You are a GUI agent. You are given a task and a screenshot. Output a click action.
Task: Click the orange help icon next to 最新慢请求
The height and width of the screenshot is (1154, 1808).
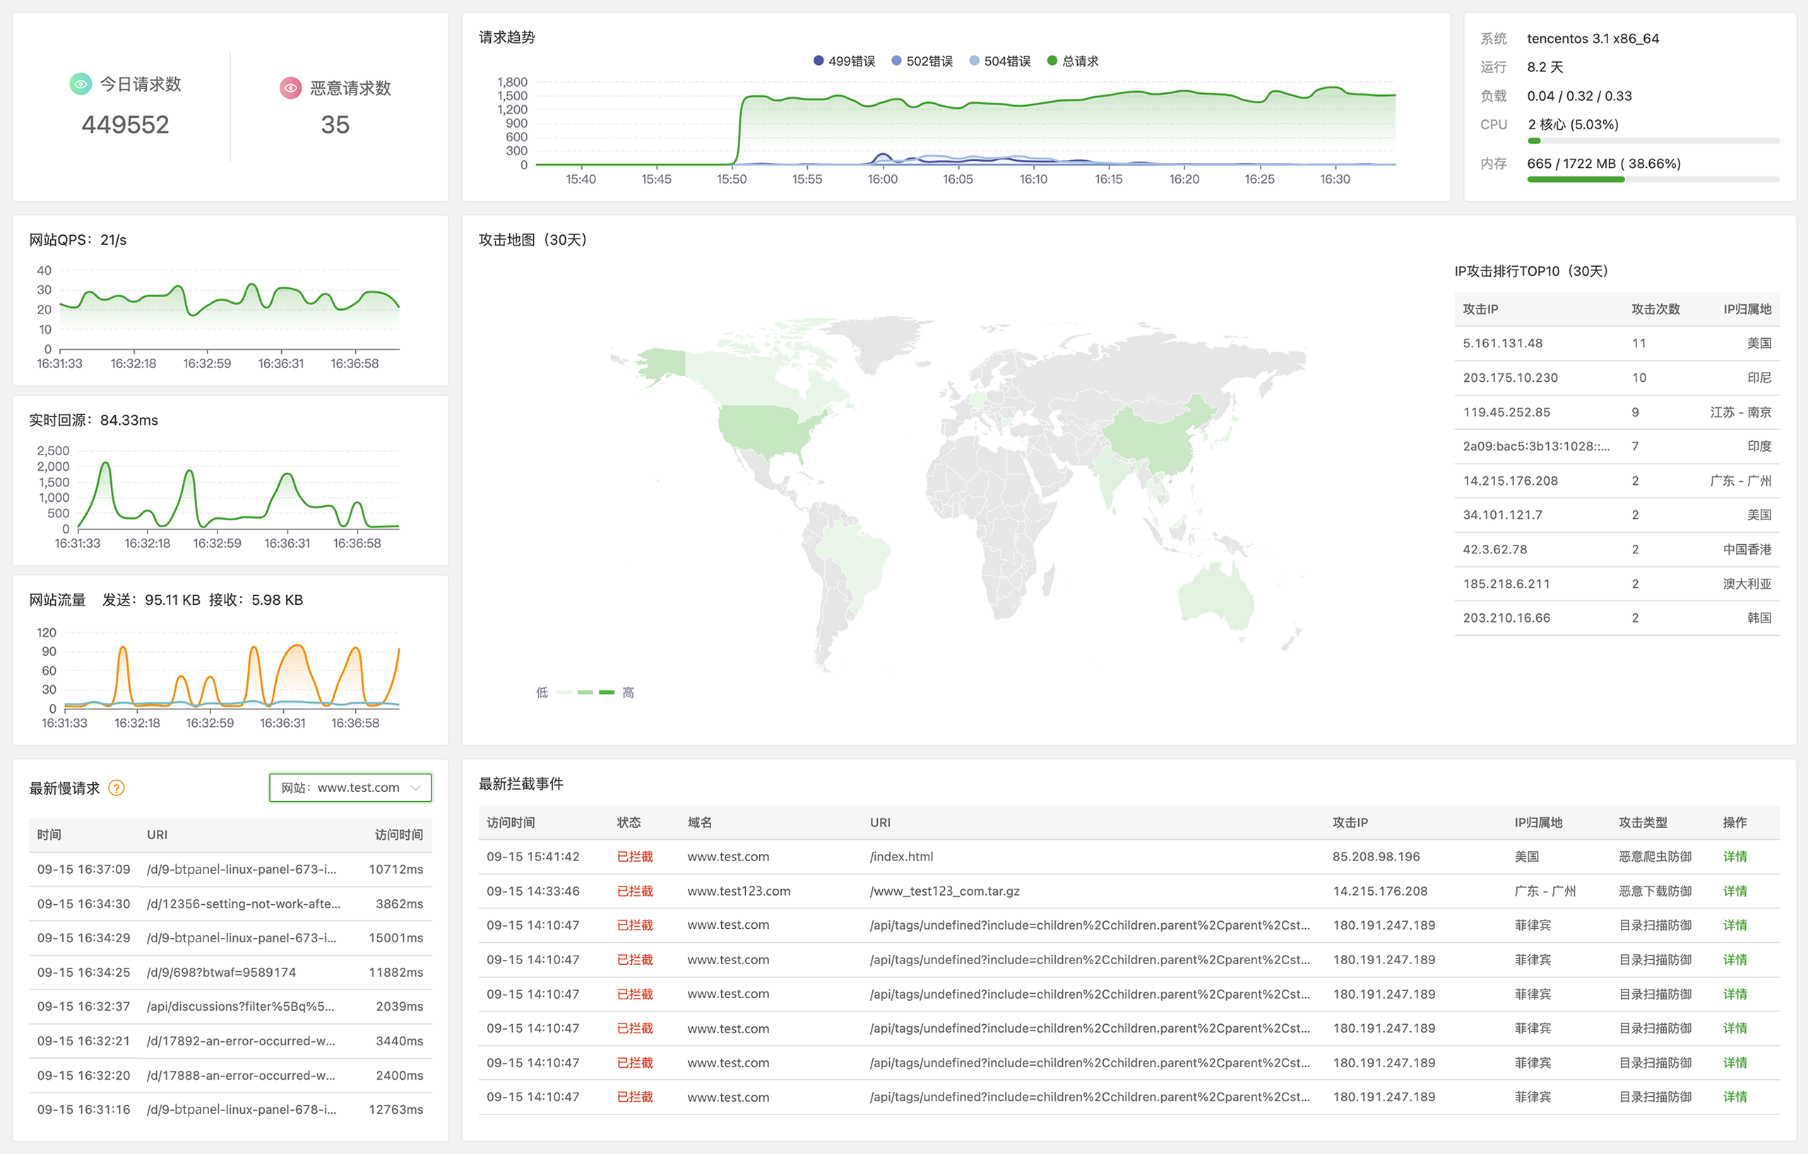tap(117, 788)
